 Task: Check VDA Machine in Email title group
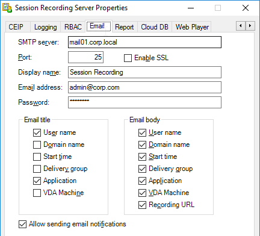click(37, 193)
